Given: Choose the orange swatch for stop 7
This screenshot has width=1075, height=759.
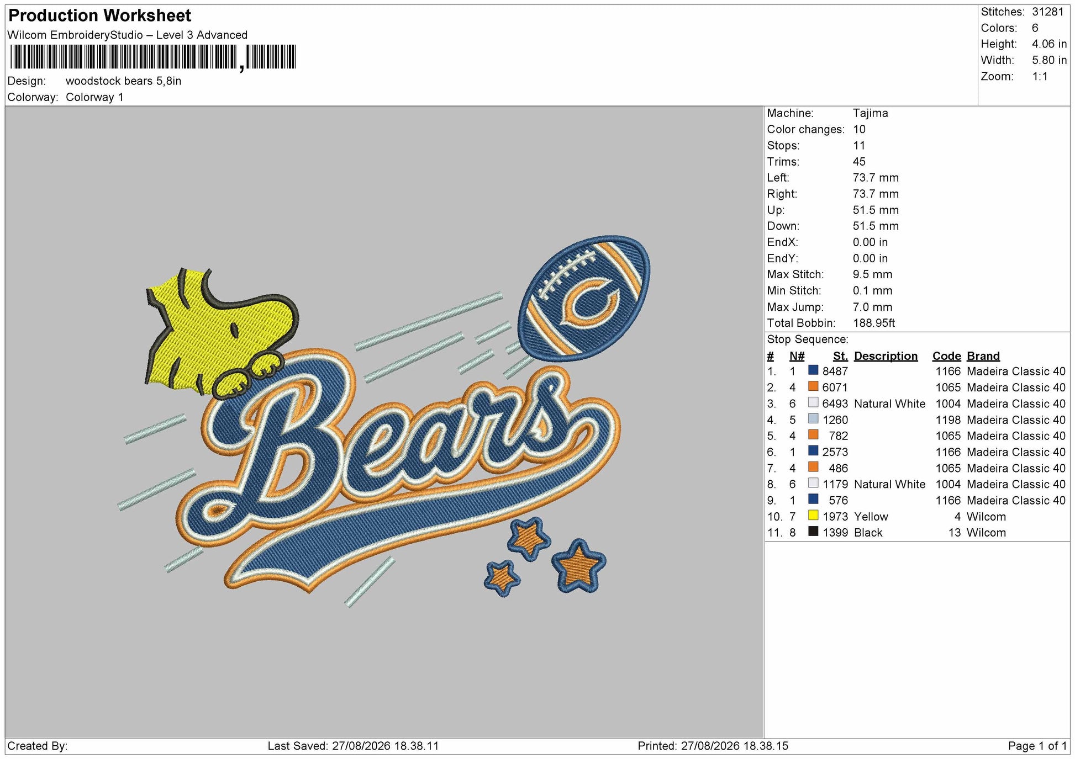Looking at the screenshot, I should [x=813, y=467].
